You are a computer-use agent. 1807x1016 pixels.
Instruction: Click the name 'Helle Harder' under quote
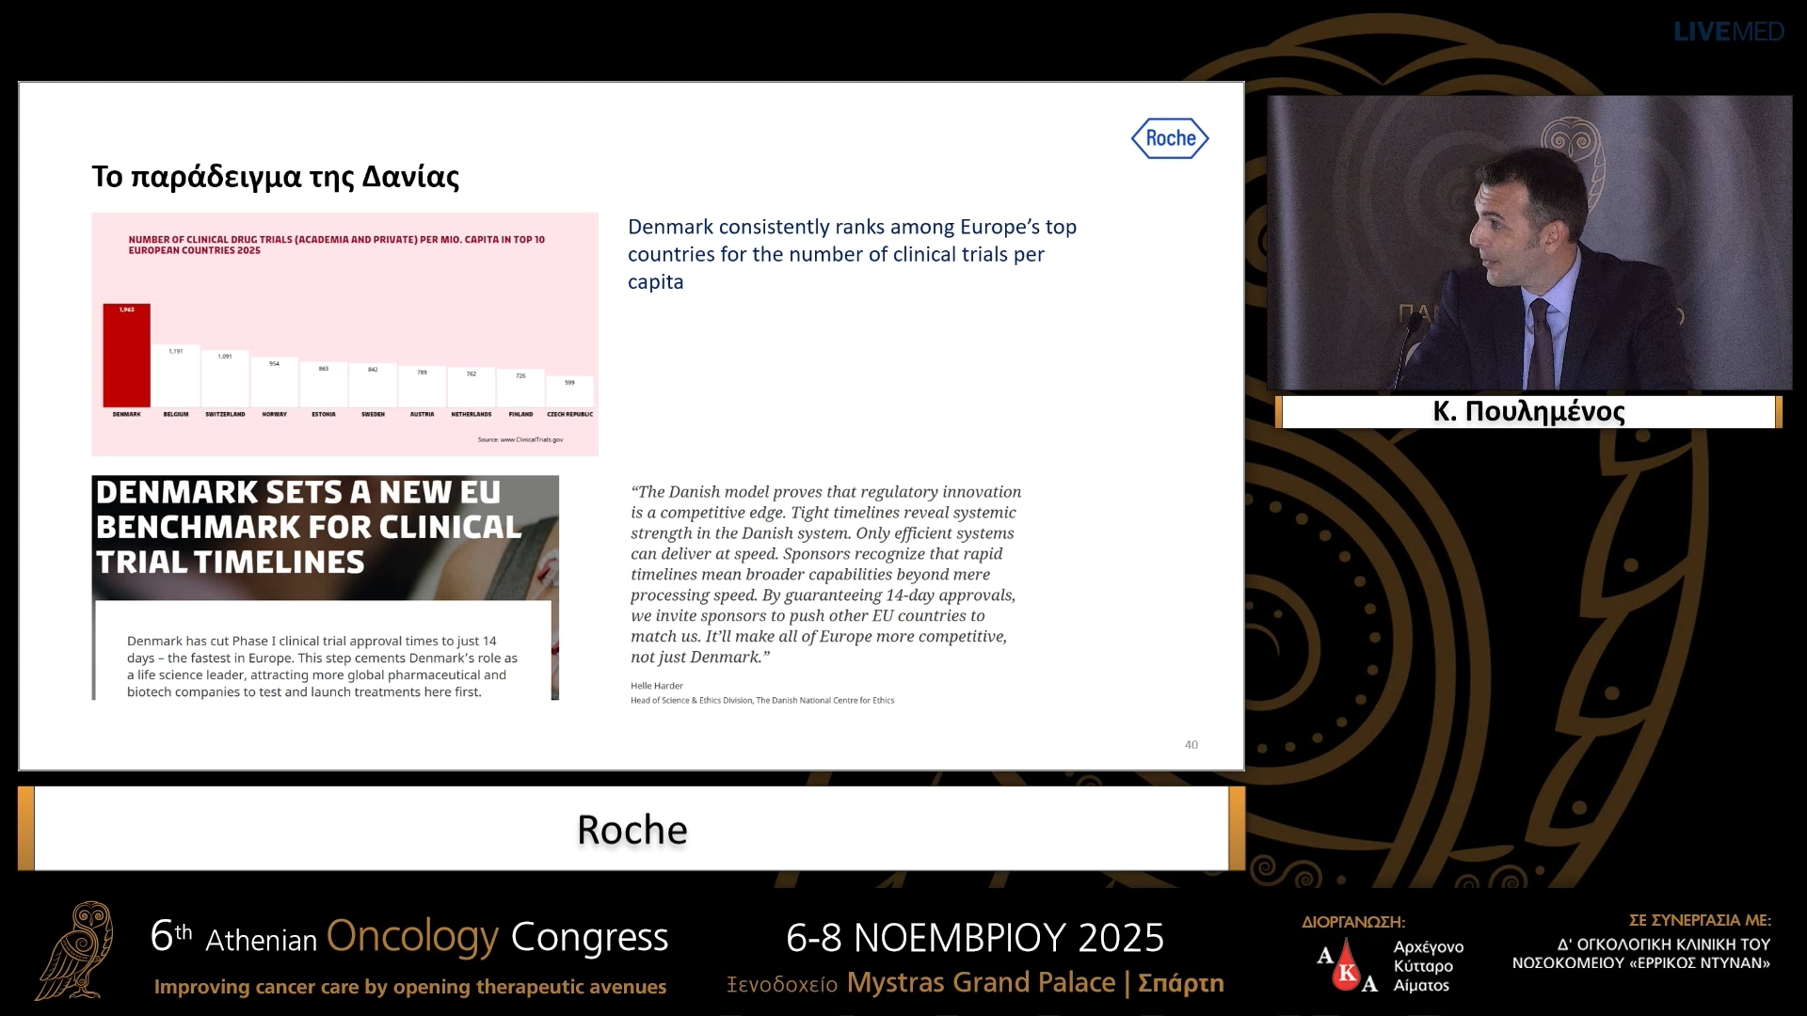[657, 686]
